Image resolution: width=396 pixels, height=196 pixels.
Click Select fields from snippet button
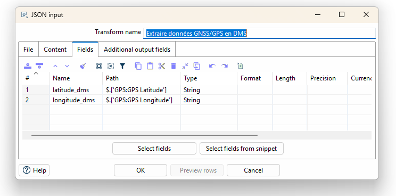pyautogui.click(x=242, y=149)
